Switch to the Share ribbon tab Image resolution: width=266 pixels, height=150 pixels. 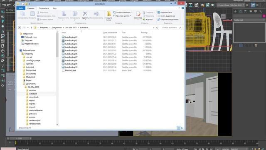(x=44, y=8)
